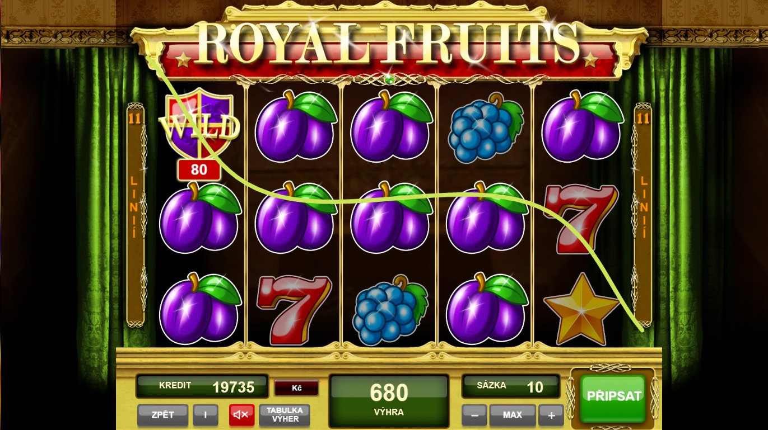Open the TABULKA VÝHER paytable
Image resolution: width=768 pixels, height=430 pixels.
285,415
